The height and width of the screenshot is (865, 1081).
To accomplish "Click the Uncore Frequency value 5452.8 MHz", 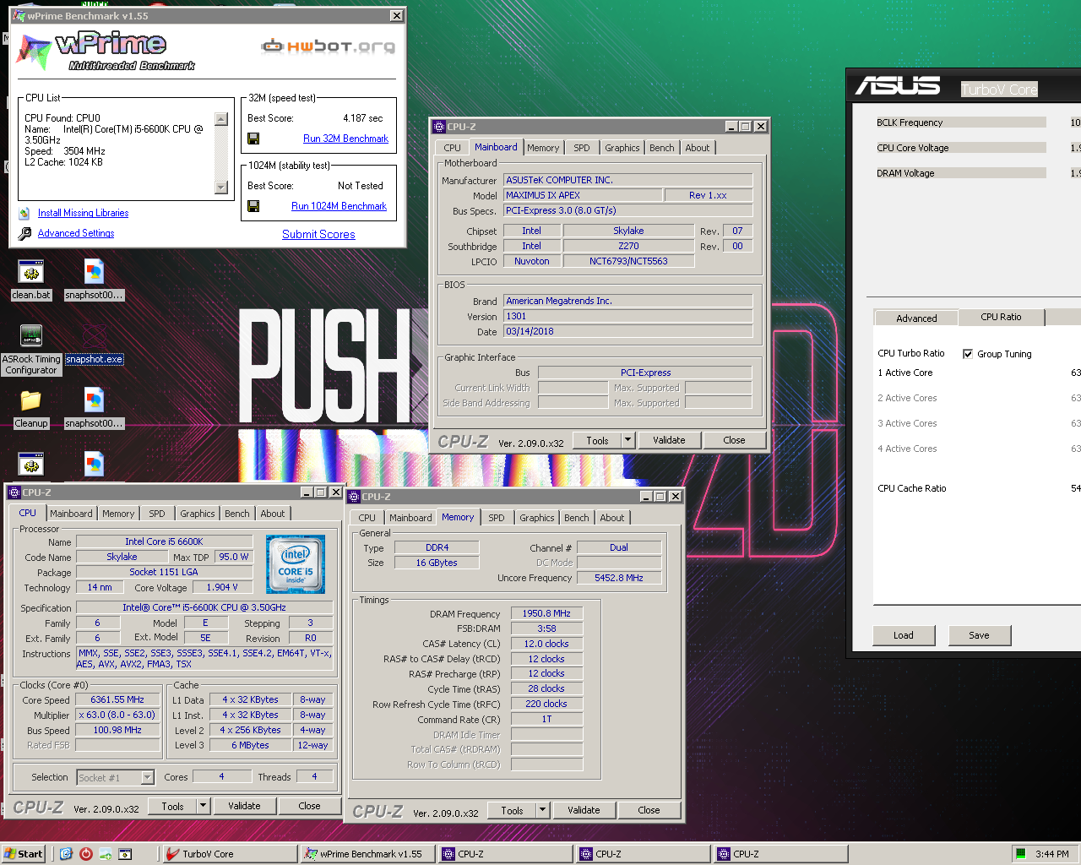I will coord(618,578).
